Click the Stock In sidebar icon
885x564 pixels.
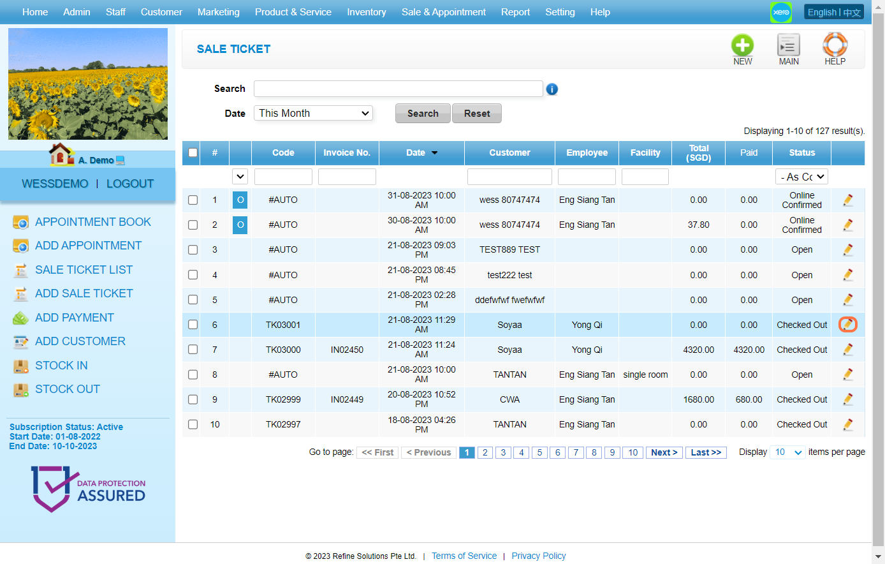pos(21,366)
